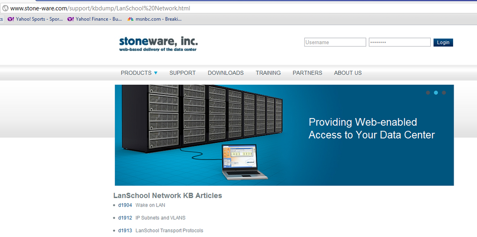Click the Login button
This screenshot has width=477, height=237.
[443, 42]
